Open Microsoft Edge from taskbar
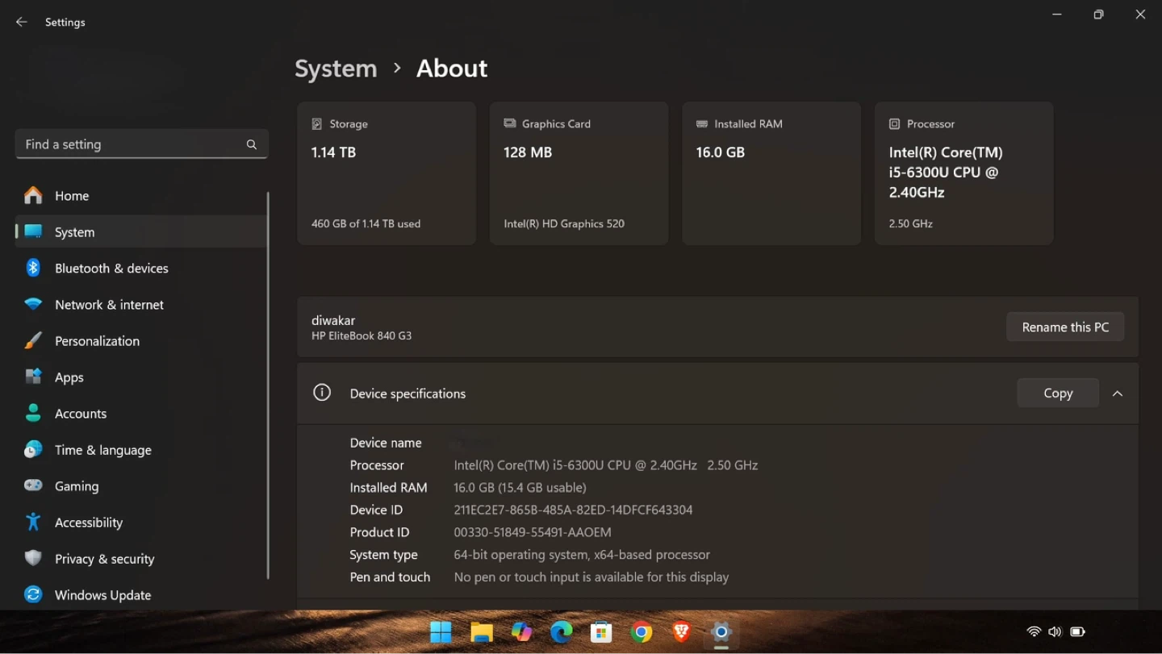 [561, 632]
